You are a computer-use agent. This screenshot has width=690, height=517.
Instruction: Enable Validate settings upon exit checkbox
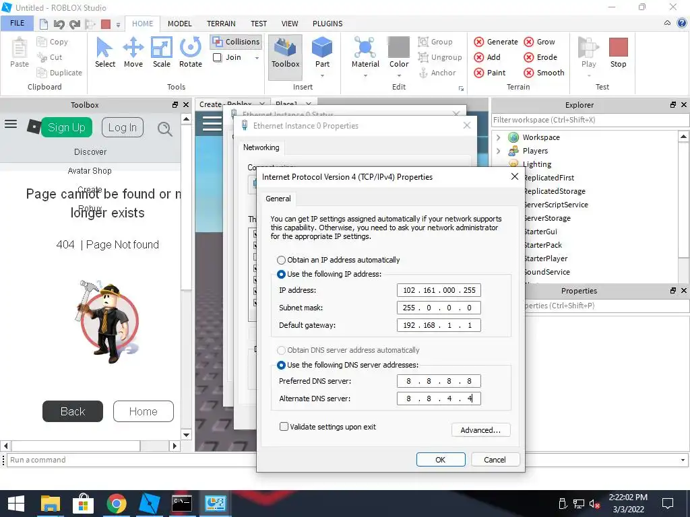click(x=284, y=426)
